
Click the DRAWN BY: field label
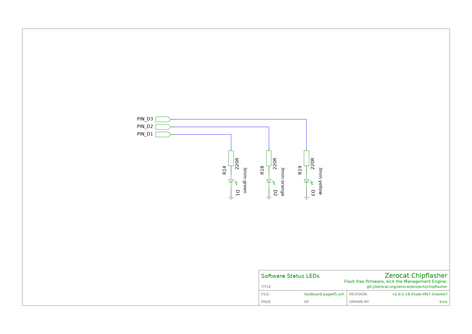click(359, 302)
